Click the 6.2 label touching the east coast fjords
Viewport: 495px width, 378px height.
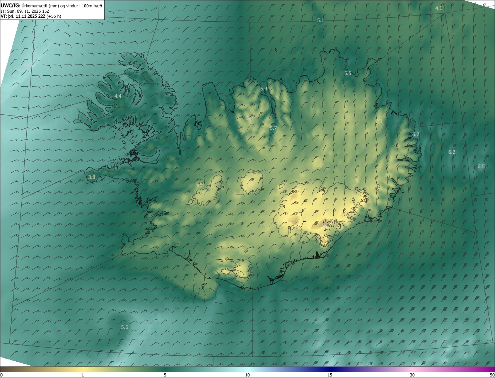tap(416, 135)
